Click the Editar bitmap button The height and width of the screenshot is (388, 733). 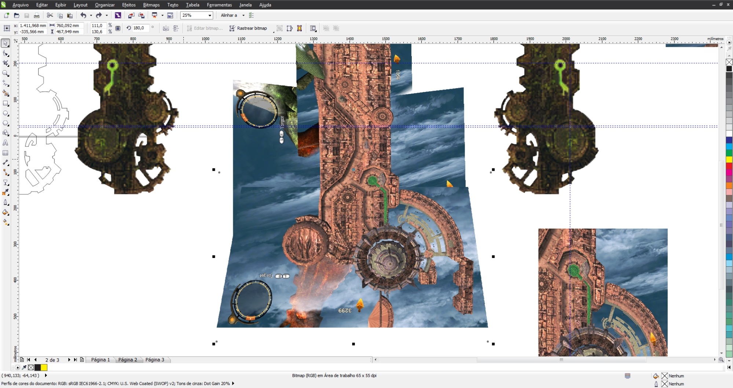204,28
